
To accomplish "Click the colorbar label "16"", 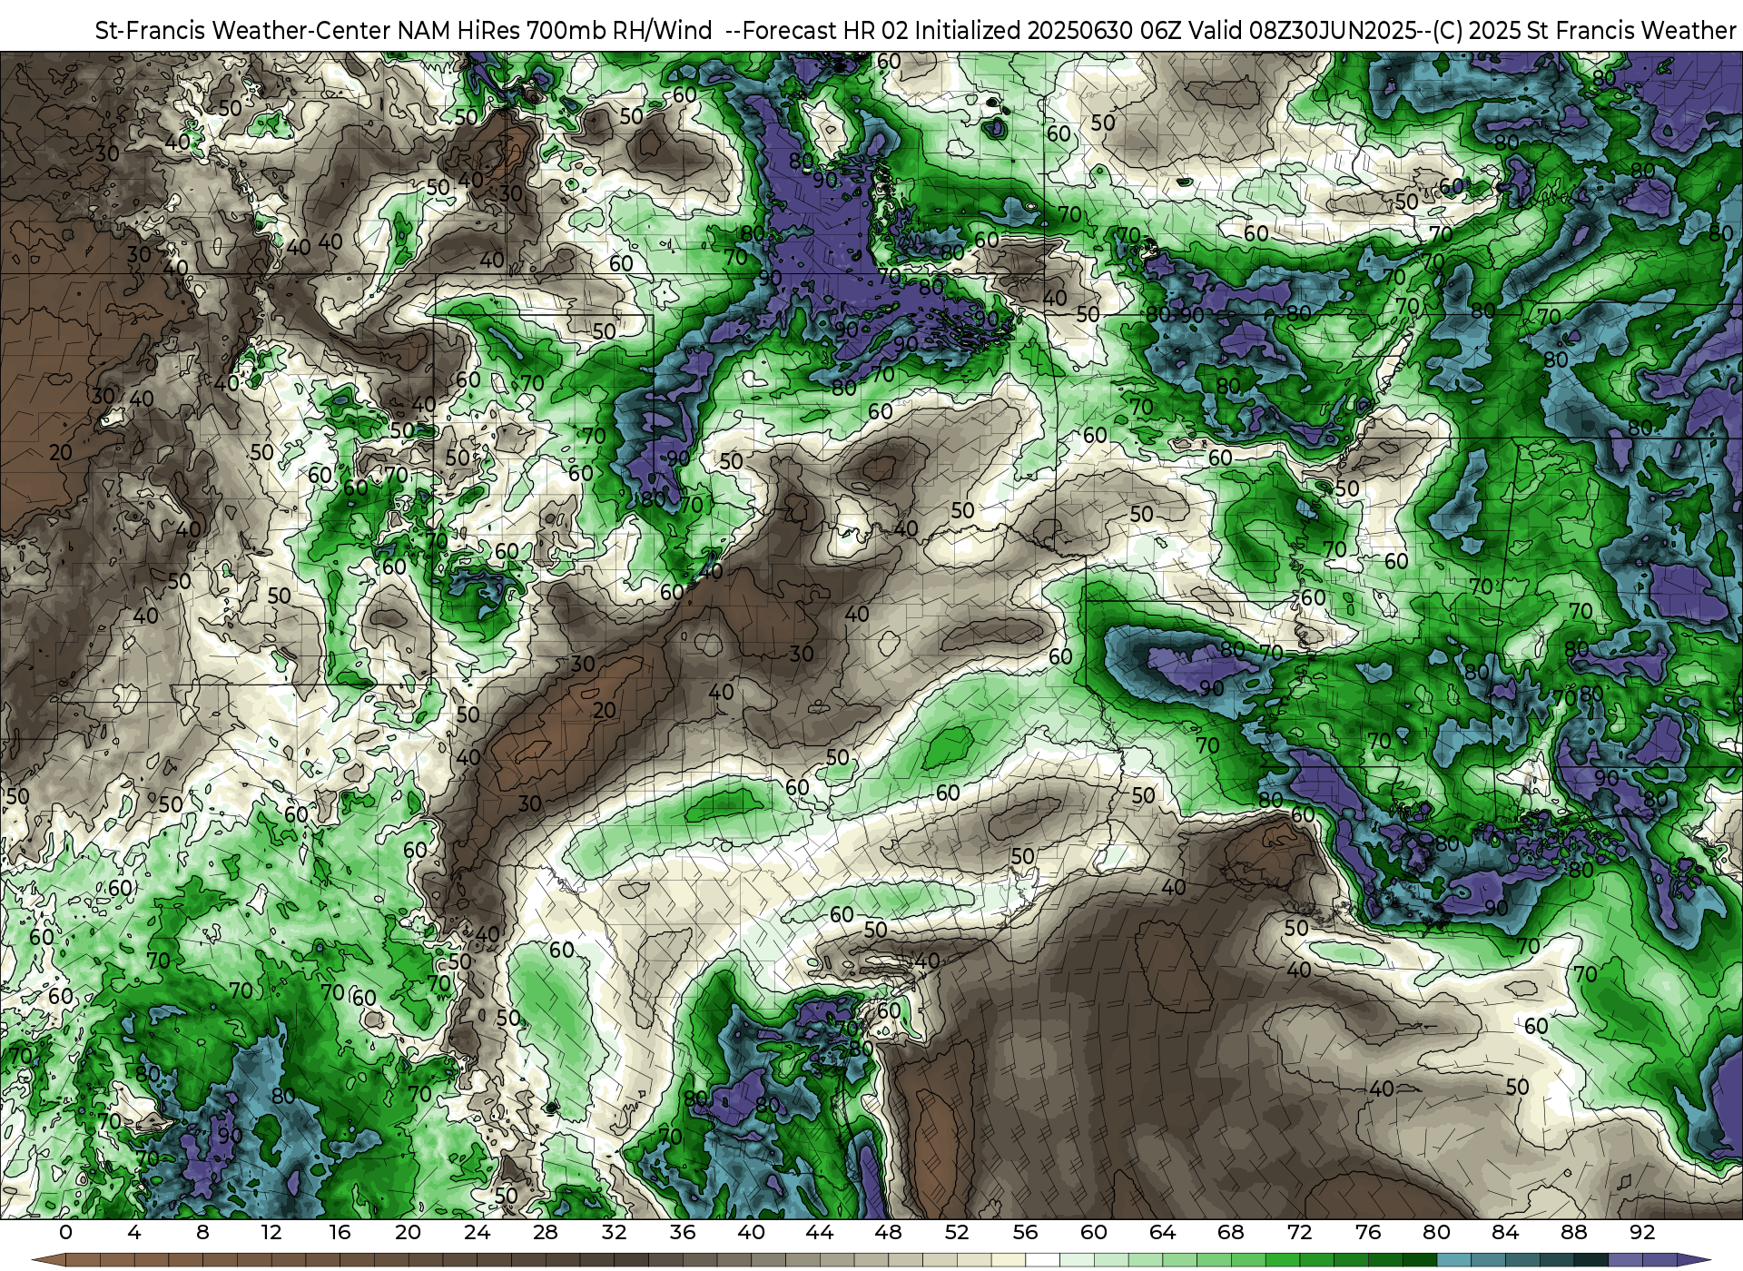I will click(x=340, y=1232).
